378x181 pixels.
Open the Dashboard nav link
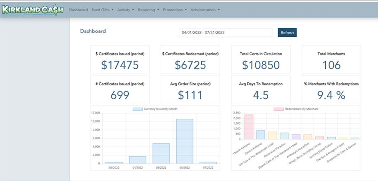[x=78, y=10]
